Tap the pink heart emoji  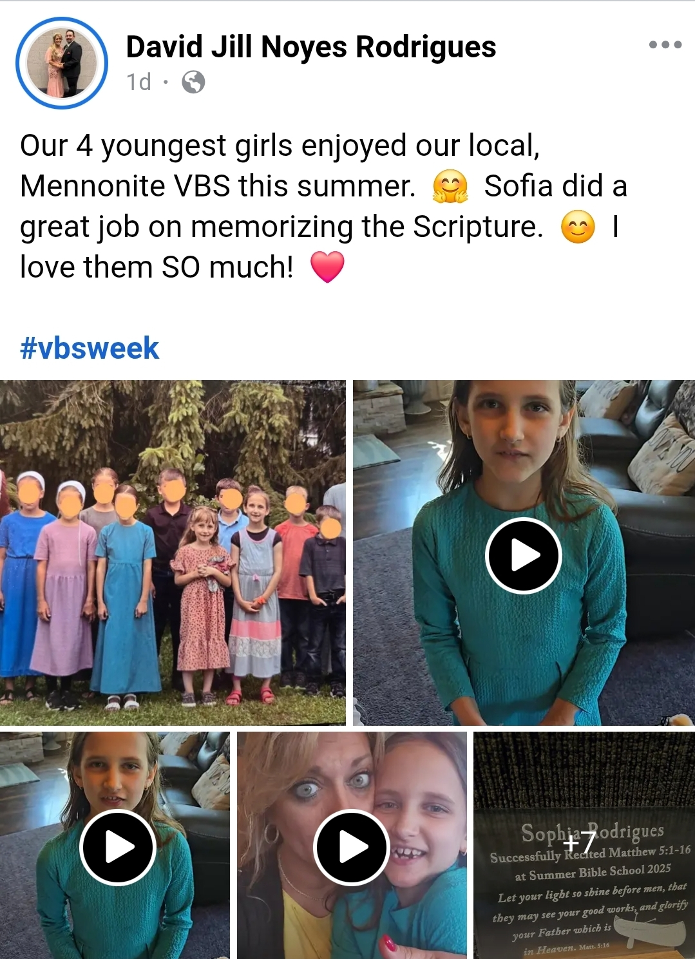pos(327,267)
